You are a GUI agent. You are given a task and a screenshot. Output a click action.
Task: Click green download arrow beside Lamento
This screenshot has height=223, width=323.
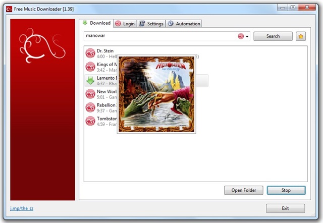(90, 81)
